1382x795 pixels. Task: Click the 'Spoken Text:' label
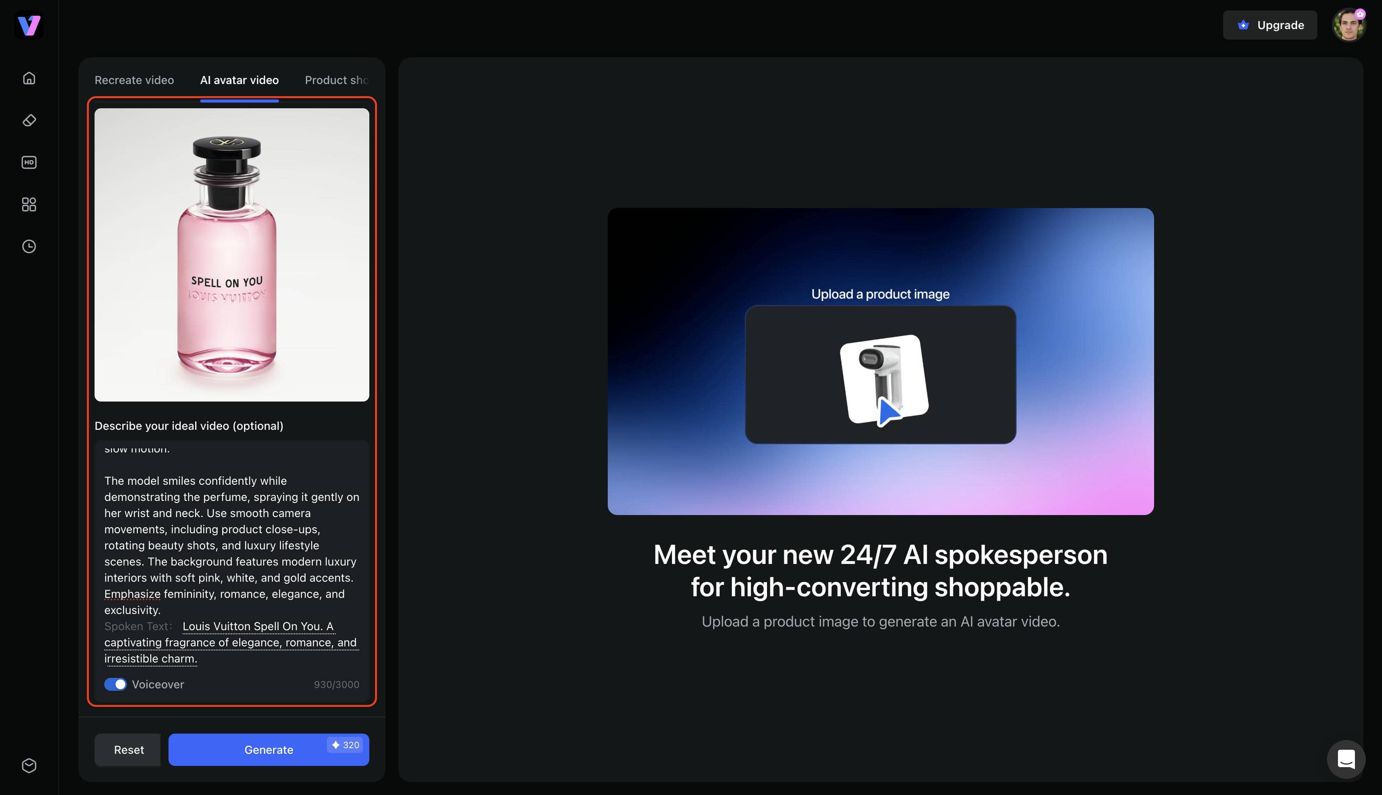138,626
